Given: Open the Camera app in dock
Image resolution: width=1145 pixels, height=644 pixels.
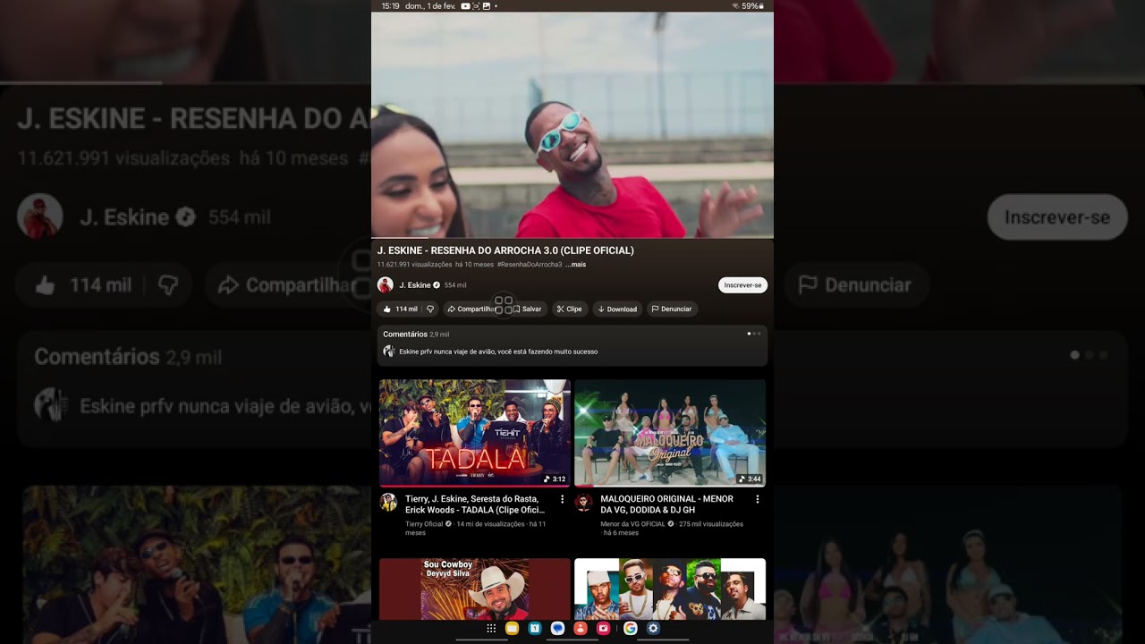Looking at the screenshot, I should click(603, 629).
